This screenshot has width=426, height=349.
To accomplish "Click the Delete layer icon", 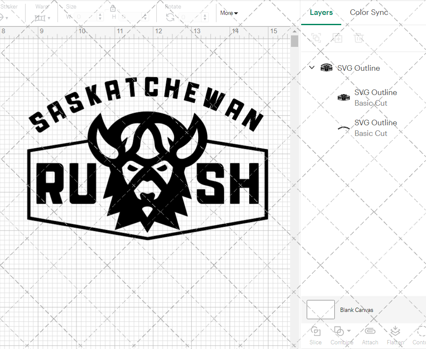I will pos(359,38).
